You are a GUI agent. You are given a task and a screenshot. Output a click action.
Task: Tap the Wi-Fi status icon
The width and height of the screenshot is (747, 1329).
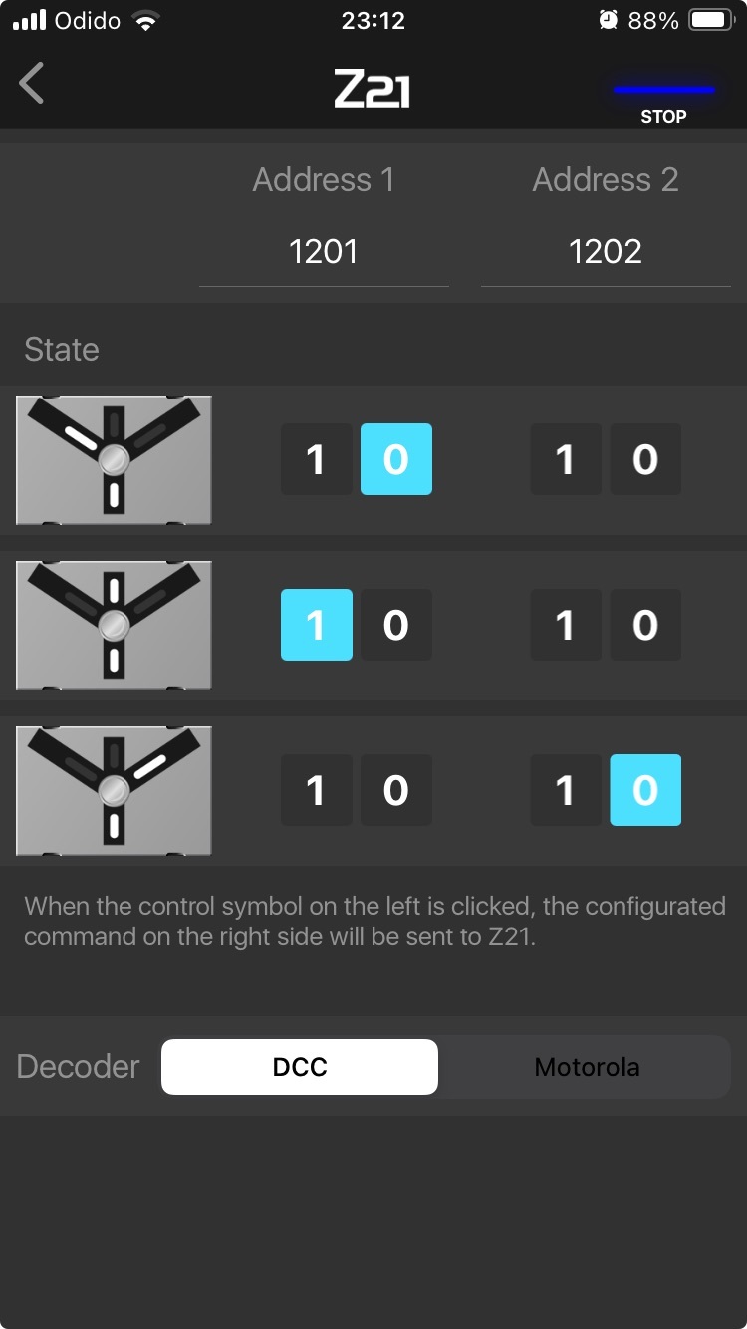tap(146, 20)
